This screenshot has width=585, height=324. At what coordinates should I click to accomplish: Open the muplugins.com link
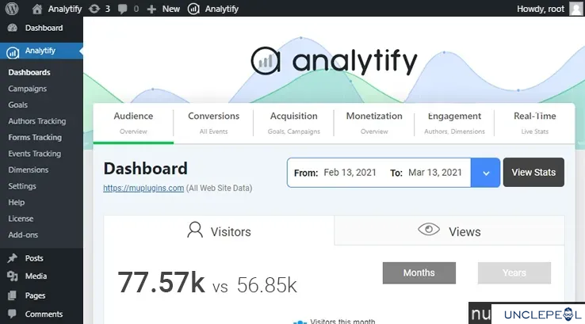click(143, 189)
